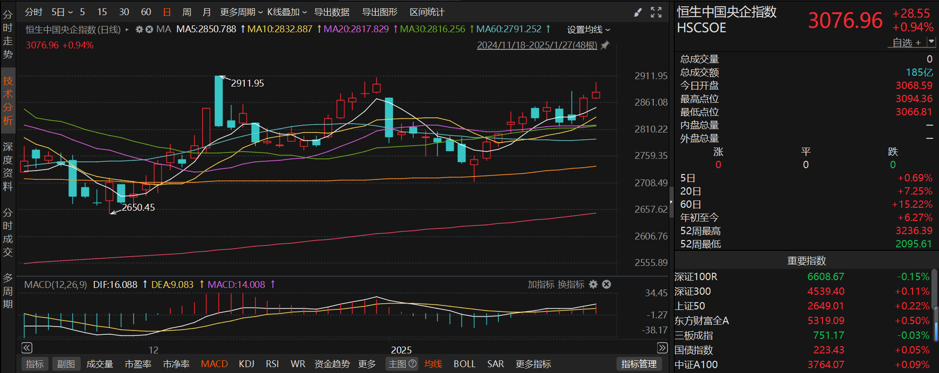Open the help icon beside 主图

(x=412, y=364)
